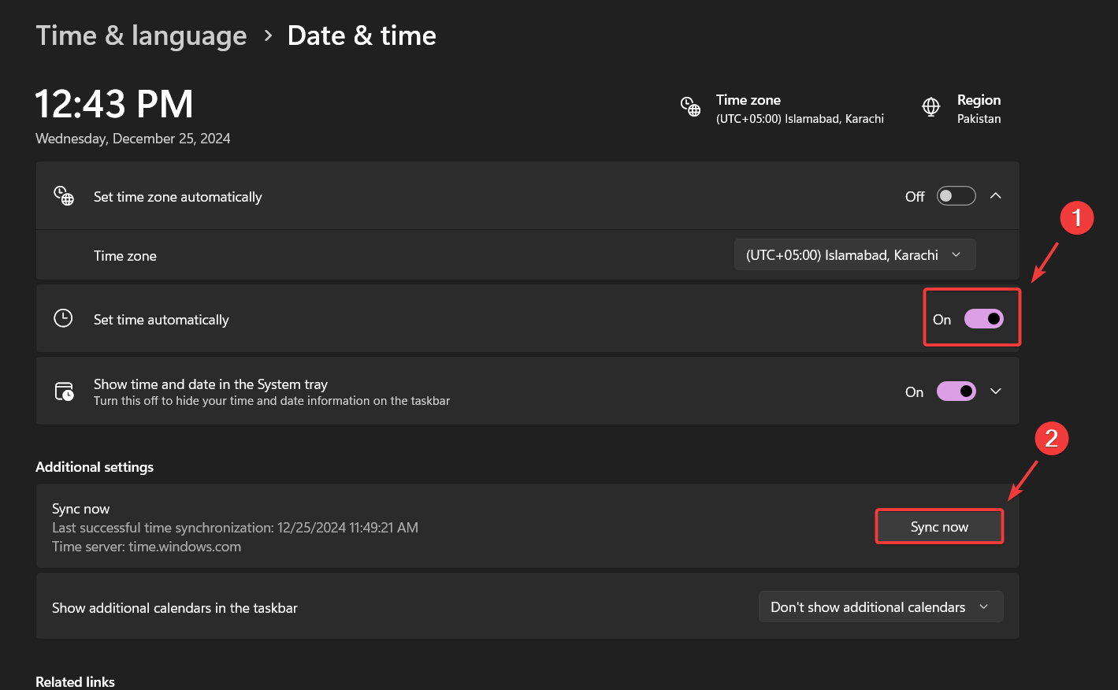Viewport: 1118px width, 690px height.
Task: Click the time zone globe-clock icon in header
Action: [x=690, y=107]
